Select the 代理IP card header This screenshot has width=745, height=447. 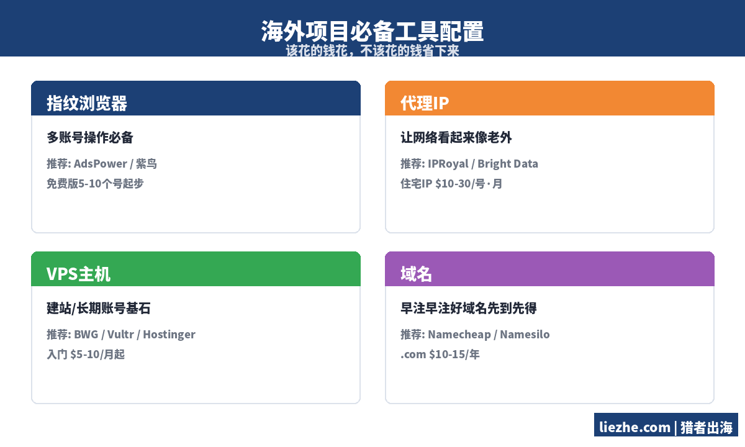click(549, 98)
